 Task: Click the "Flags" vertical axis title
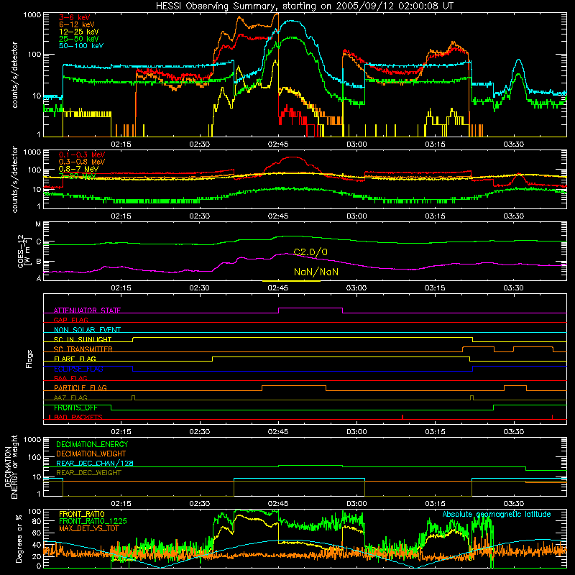tap(29, 359)
